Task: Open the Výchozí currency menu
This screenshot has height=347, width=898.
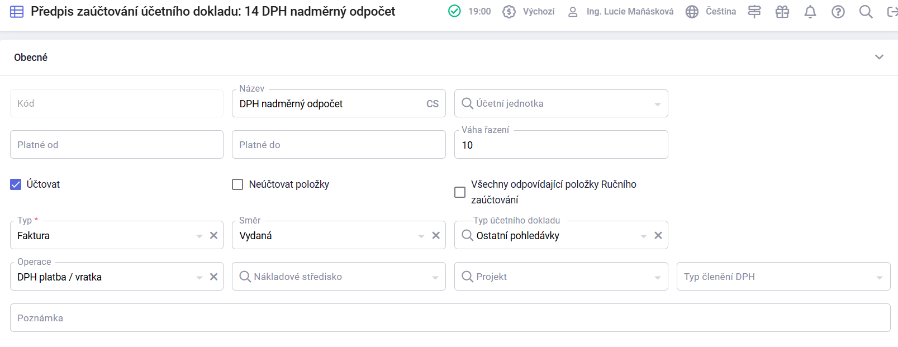Action: coord(528,12)
